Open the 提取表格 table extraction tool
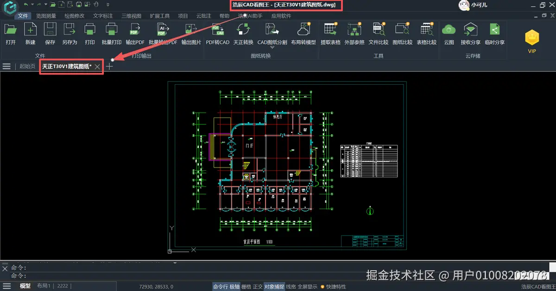The image size is (556, 291). coord(330,34)
